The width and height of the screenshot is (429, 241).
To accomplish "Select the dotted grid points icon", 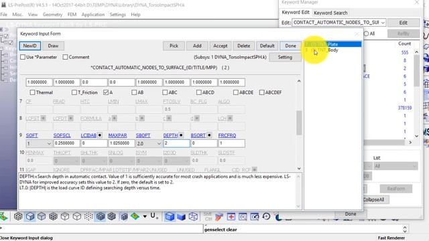I will point(88,216).
